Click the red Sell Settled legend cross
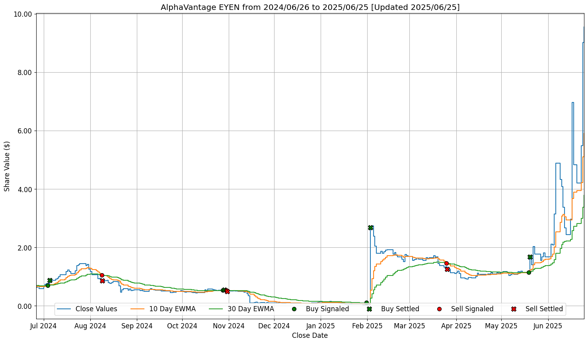The image size is (588, 343). pos(514,309)
